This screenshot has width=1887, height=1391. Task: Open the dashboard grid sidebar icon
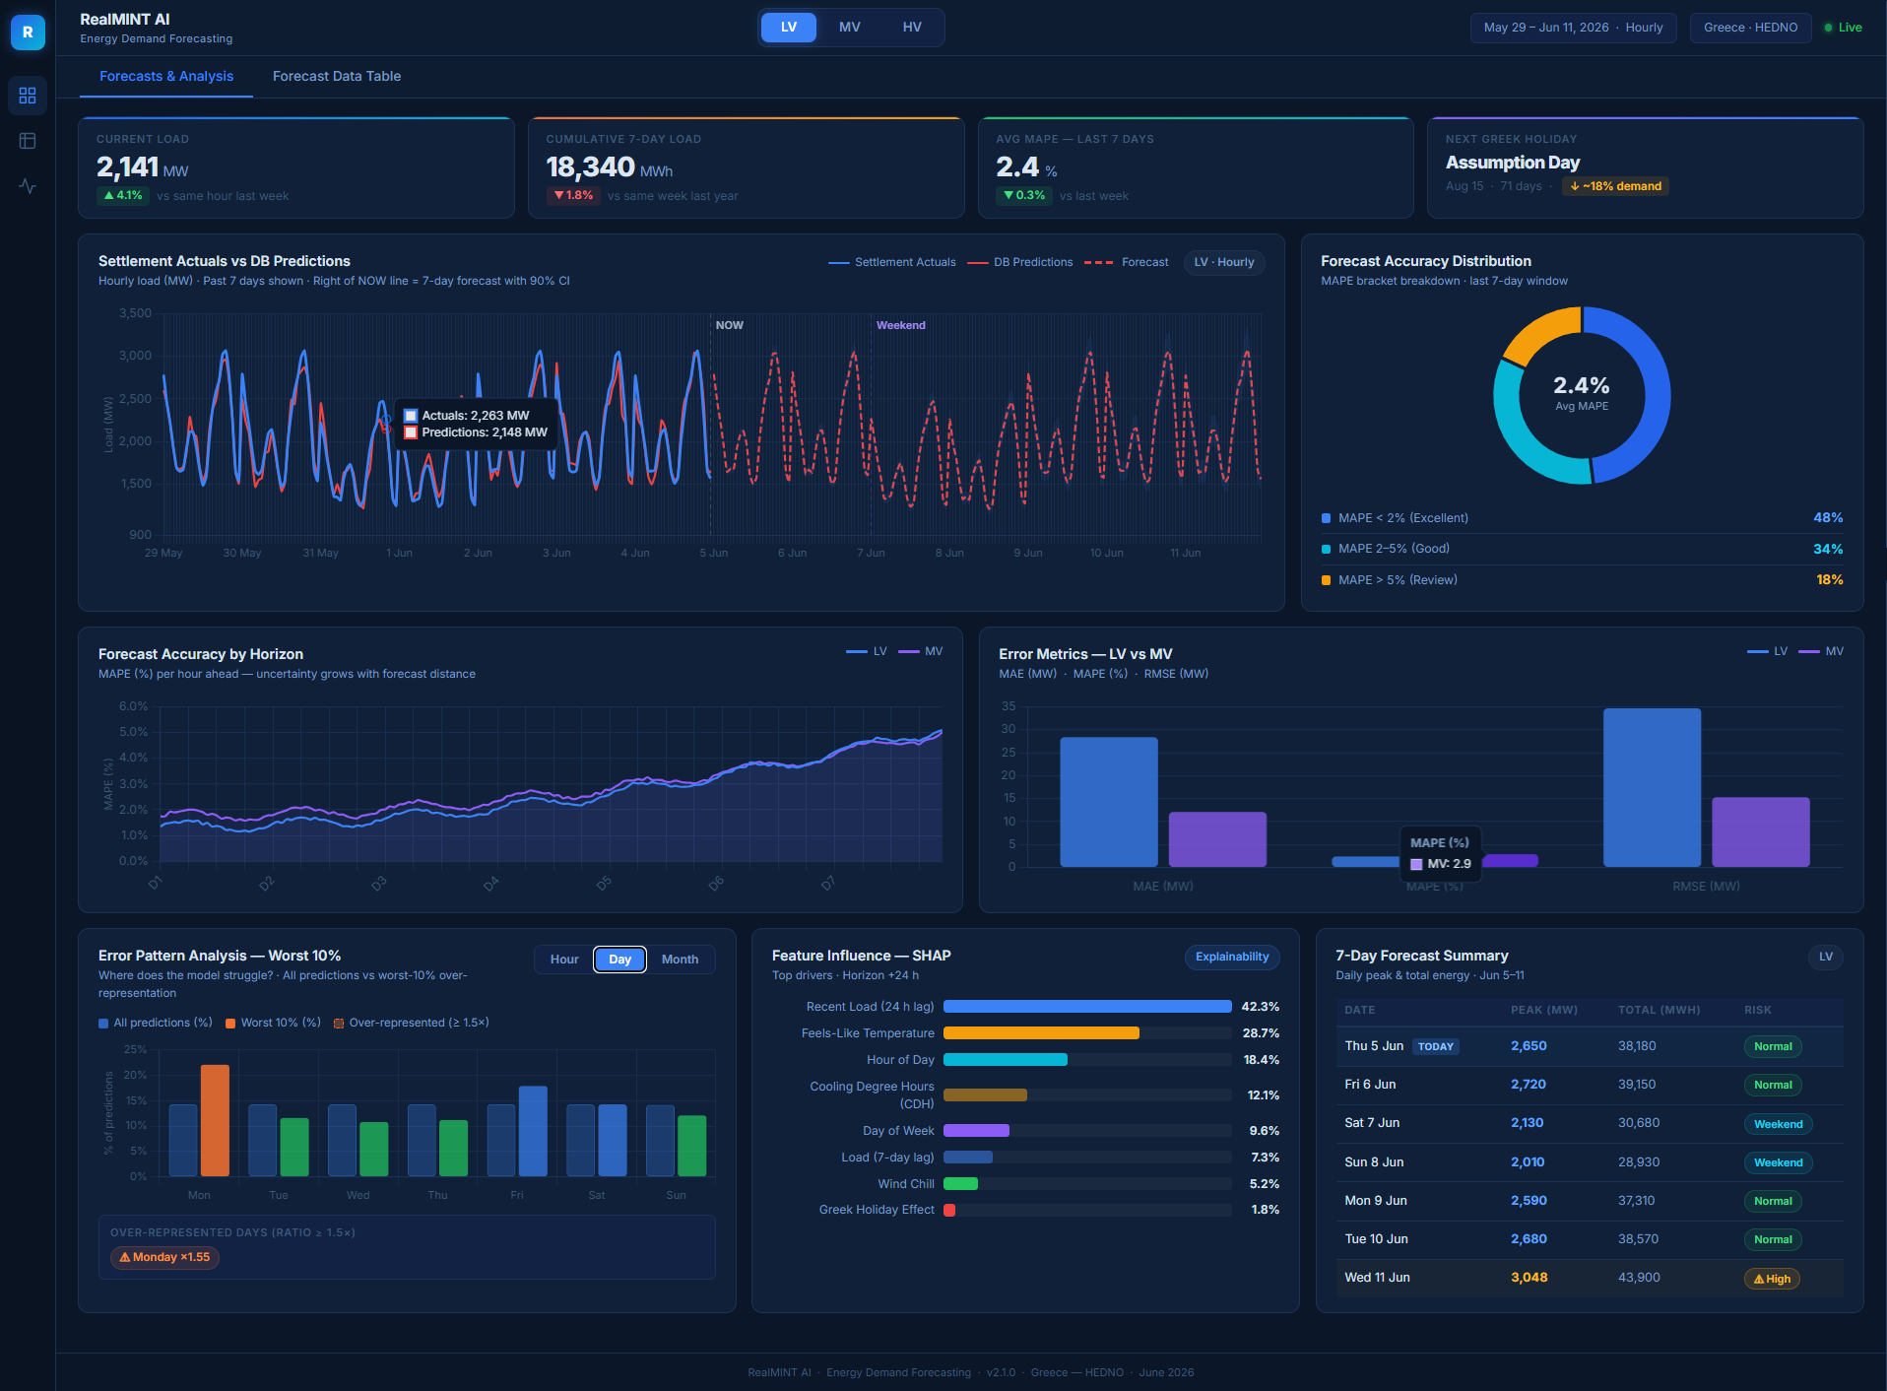(x=28, y=96)
